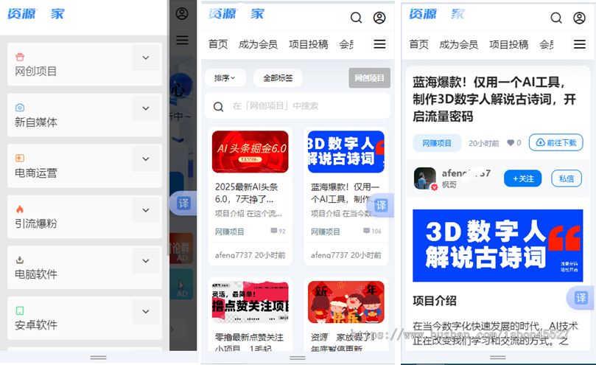Viewport: 596px width, 365px height.
Task: Click 3D数字人 blue thumbnail in middle panel
Action: pos(346,151)
